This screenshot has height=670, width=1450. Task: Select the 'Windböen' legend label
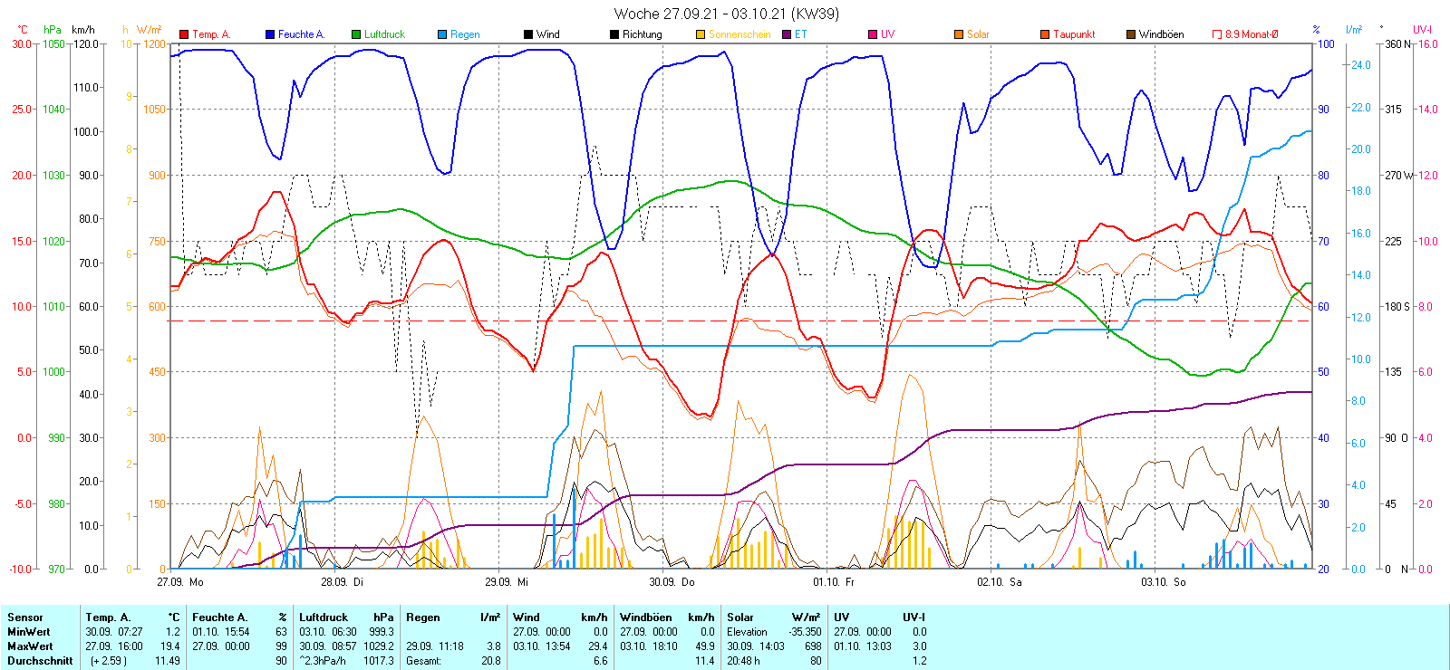1161,34
